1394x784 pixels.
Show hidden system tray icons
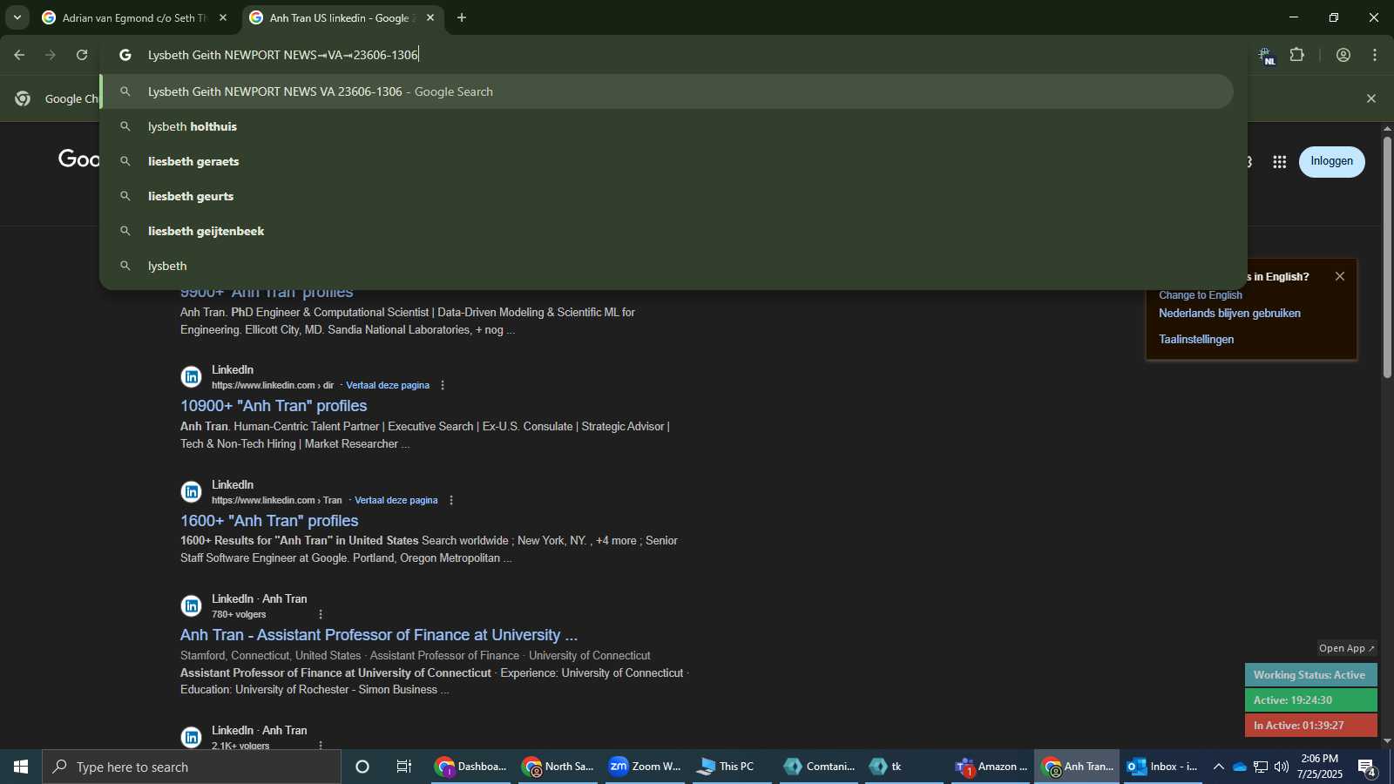click(1219, 767)
